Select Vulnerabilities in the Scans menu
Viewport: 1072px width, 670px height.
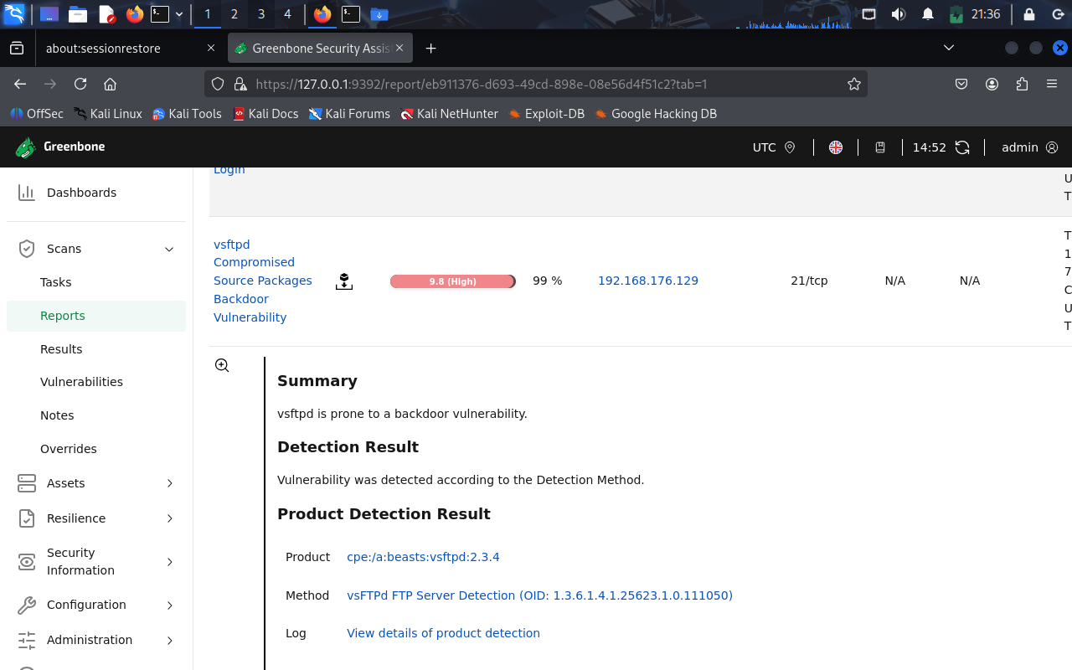pos(81,382)
